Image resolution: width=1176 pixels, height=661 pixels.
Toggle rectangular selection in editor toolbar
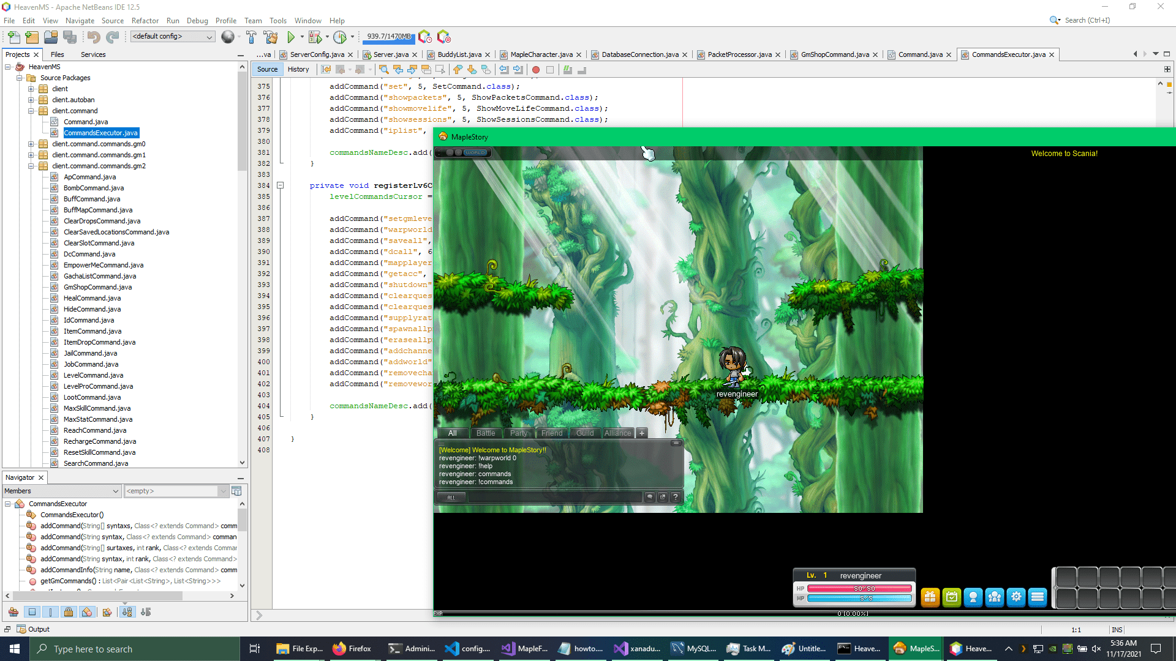(x=440, y=70)
